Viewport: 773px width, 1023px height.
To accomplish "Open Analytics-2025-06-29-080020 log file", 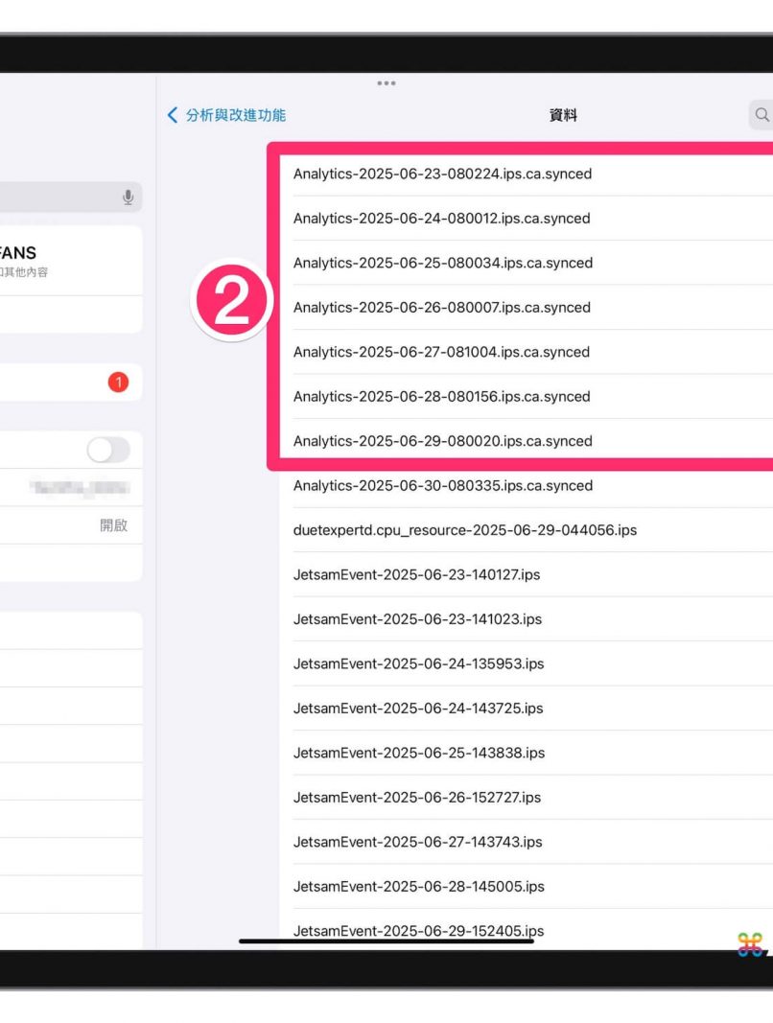I will pos(442,441).
